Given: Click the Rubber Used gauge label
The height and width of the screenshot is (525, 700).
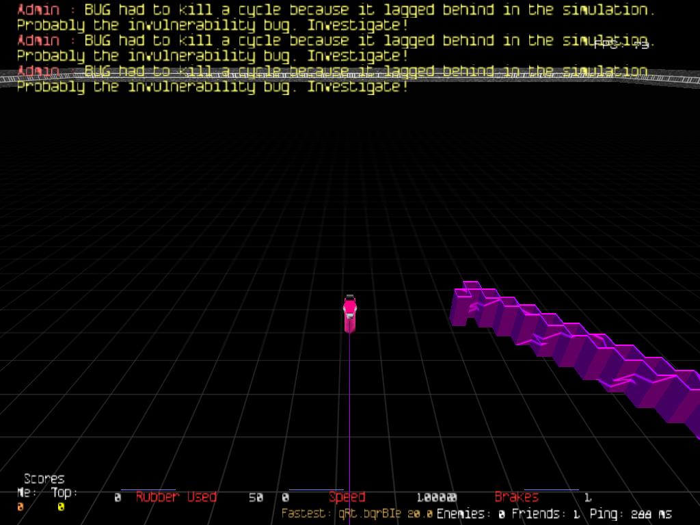Looking at the screenshot, I should [176, 497].
